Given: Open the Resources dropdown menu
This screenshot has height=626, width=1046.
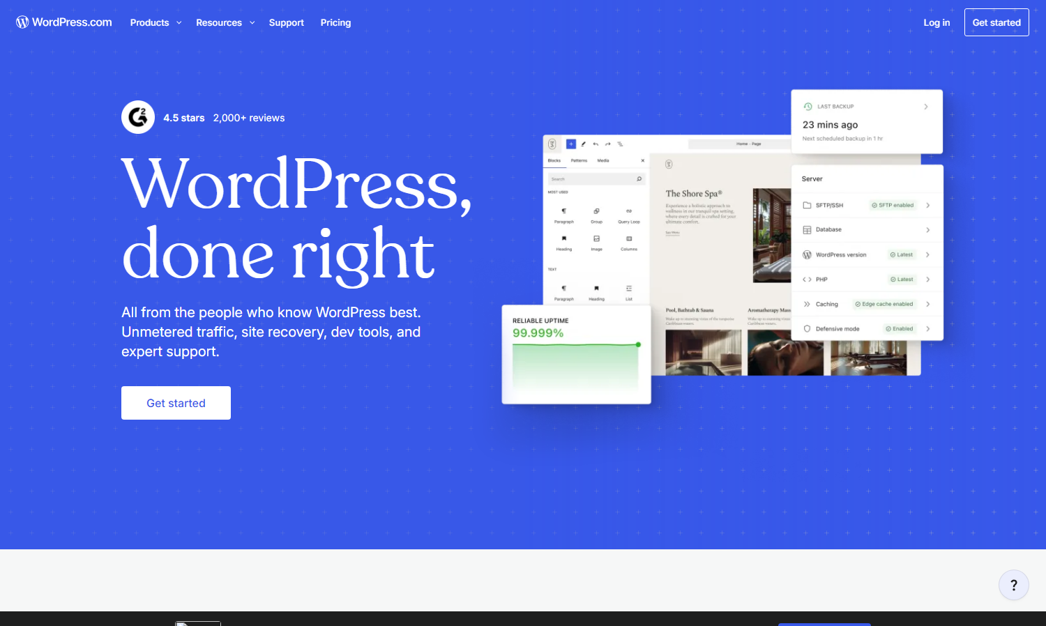Looking at the screenshot, I should (225, 22).
